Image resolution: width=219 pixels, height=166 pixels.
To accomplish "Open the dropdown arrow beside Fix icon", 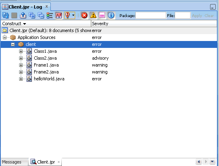I will [x=73, y=15].
